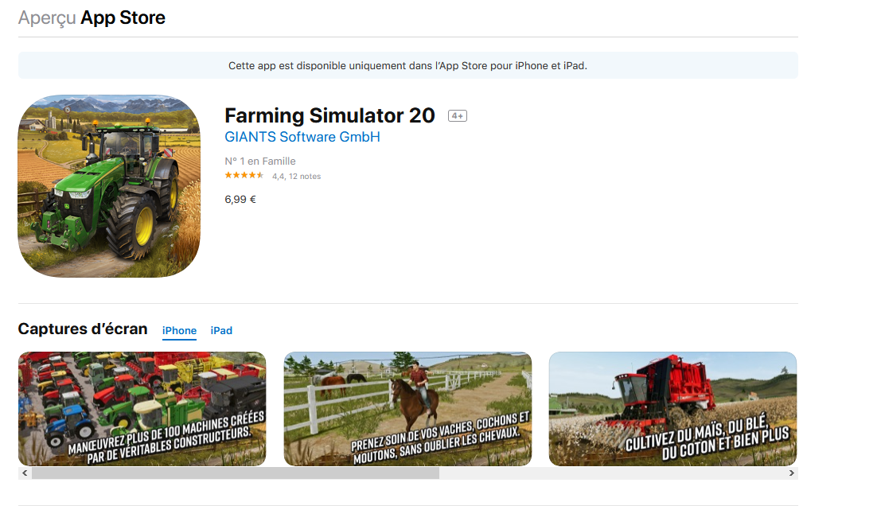This screenshot has height=506, width=881.
Task: Switch to the iPad screenshots tab
Action: tap(221, 331)
